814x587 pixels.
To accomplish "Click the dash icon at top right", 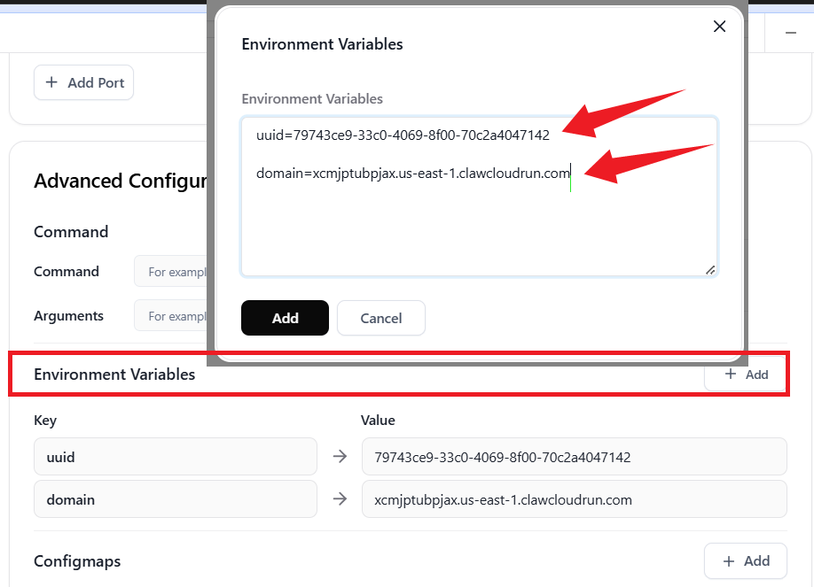I will (791, 33).
